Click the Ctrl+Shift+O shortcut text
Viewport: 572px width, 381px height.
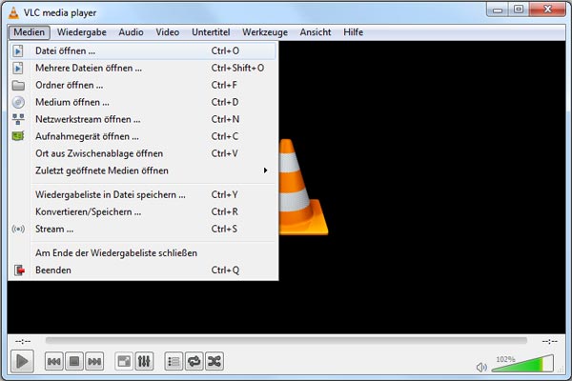pyautogui.click(x=237, y=68)
